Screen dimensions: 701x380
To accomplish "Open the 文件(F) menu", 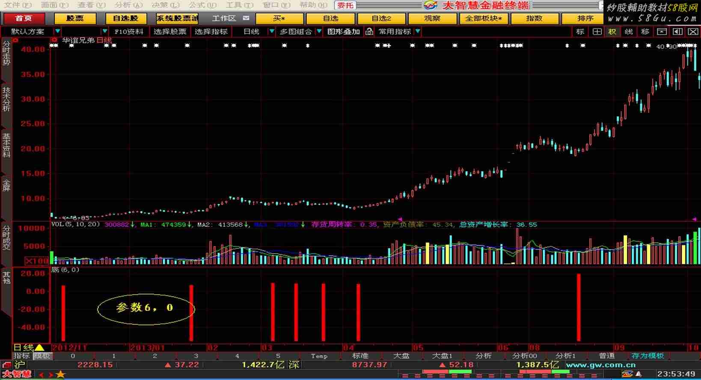I will [x=18, y=5].
